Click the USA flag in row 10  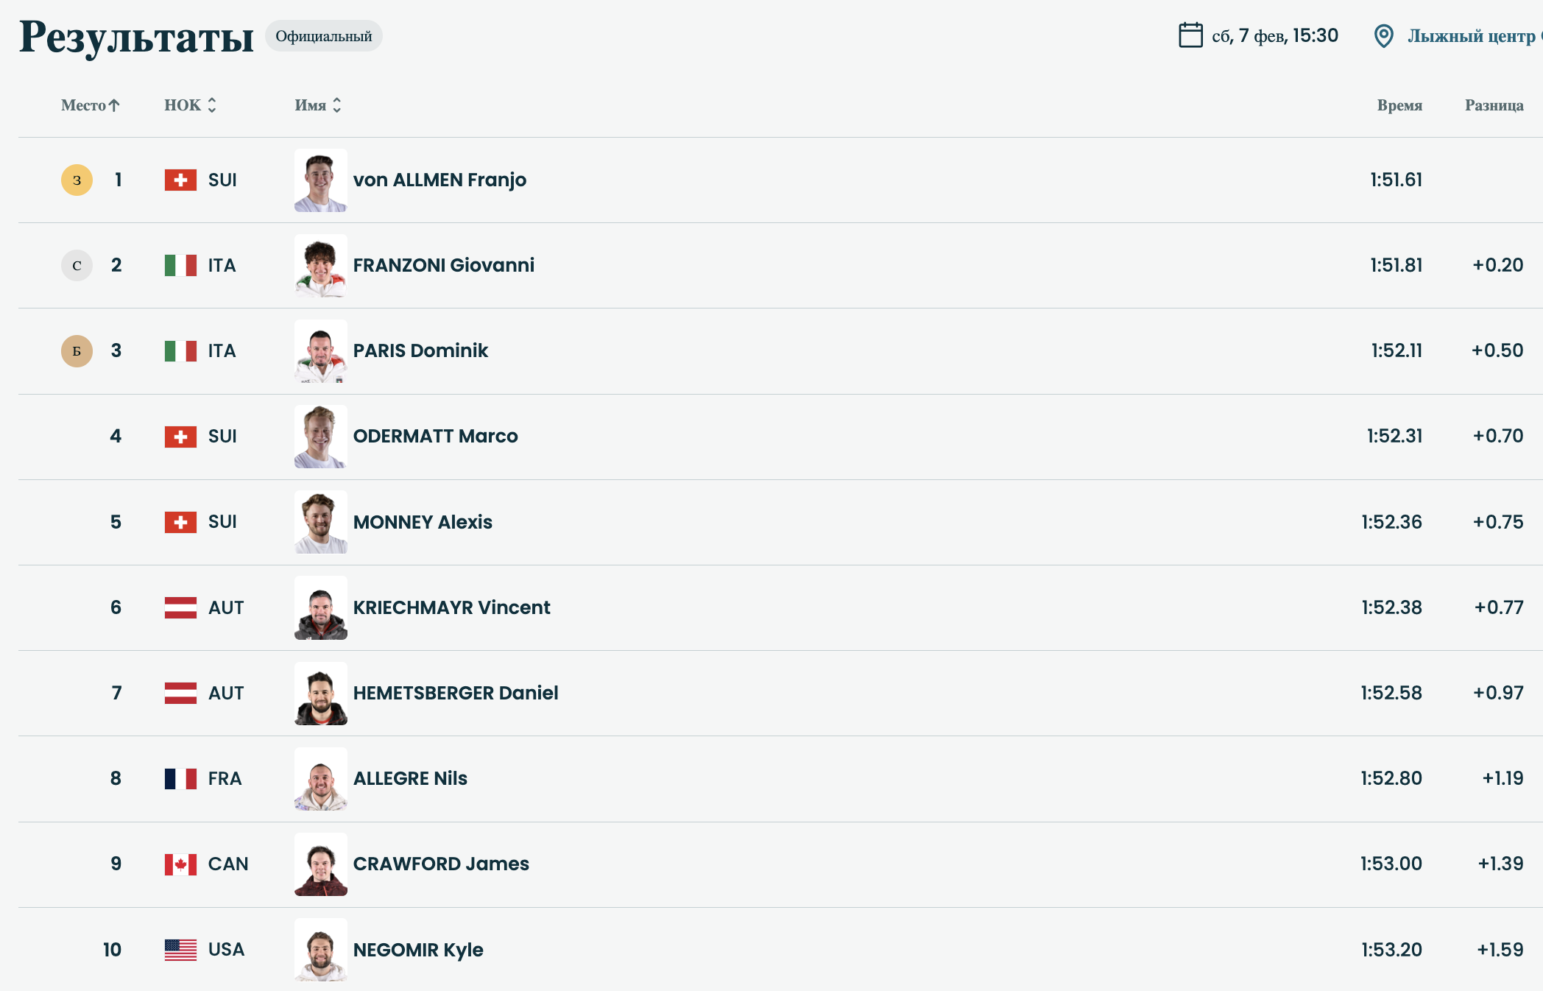pos(180,950)
